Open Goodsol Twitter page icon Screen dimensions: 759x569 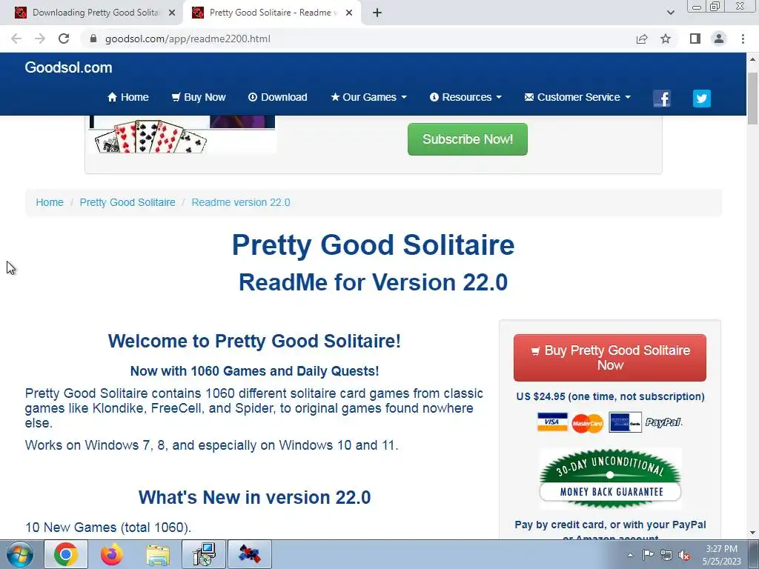pos(701,99)
